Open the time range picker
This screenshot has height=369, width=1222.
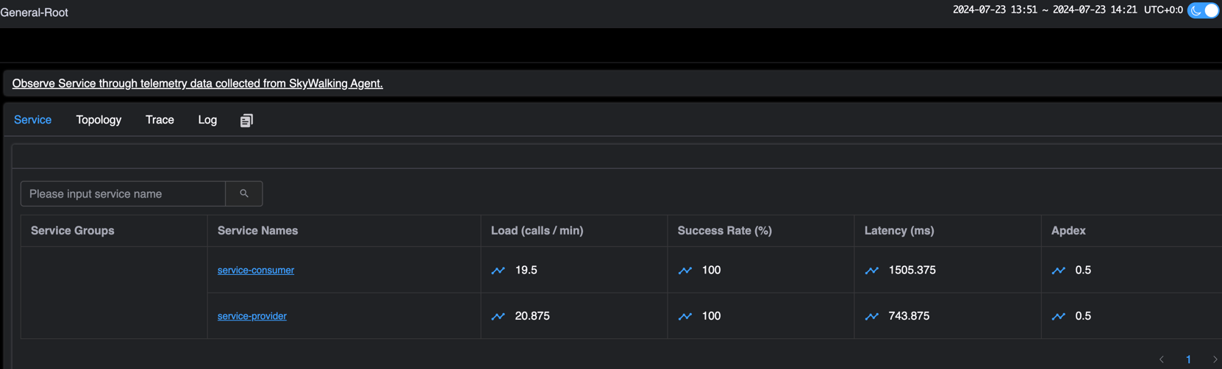click(x=1044, y=10)
